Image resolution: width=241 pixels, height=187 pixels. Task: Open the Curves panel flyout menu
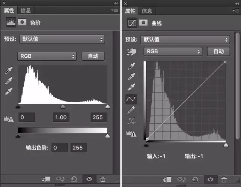[236, 10]
